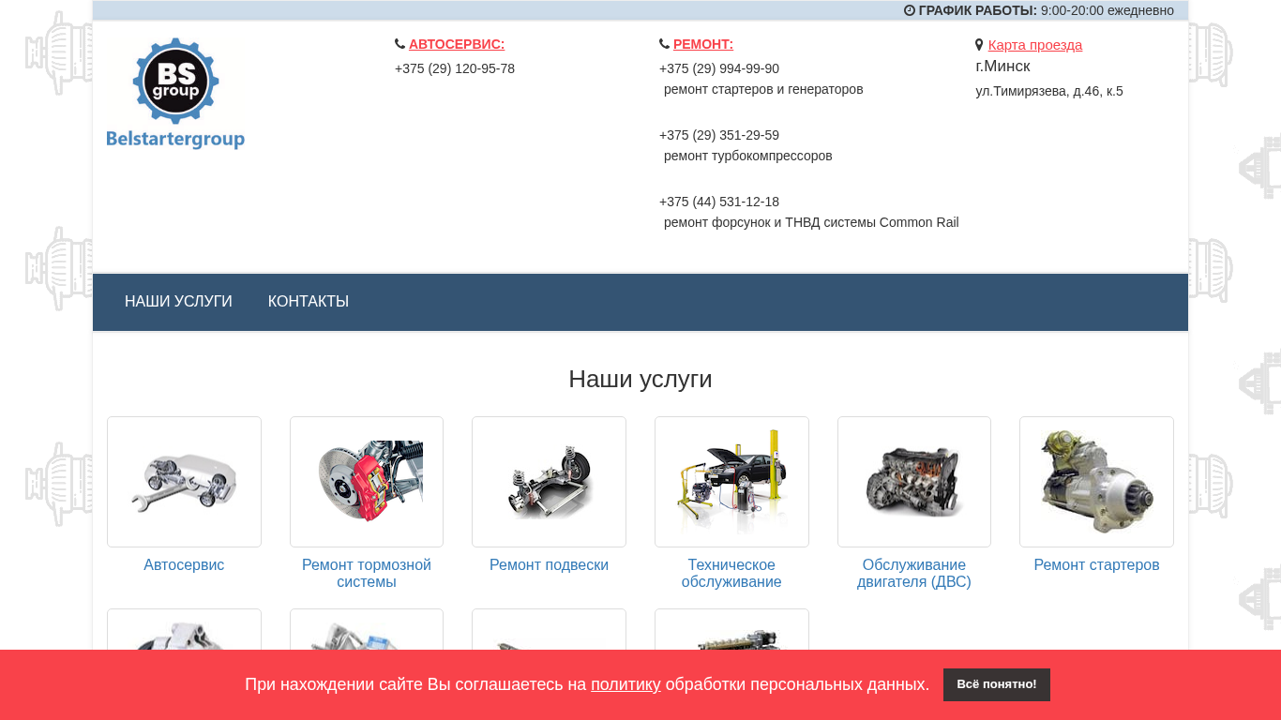Viewport: 1281px width, 720px height.
Task: Follow the Техническое обслуживание link
Action: 731,574
